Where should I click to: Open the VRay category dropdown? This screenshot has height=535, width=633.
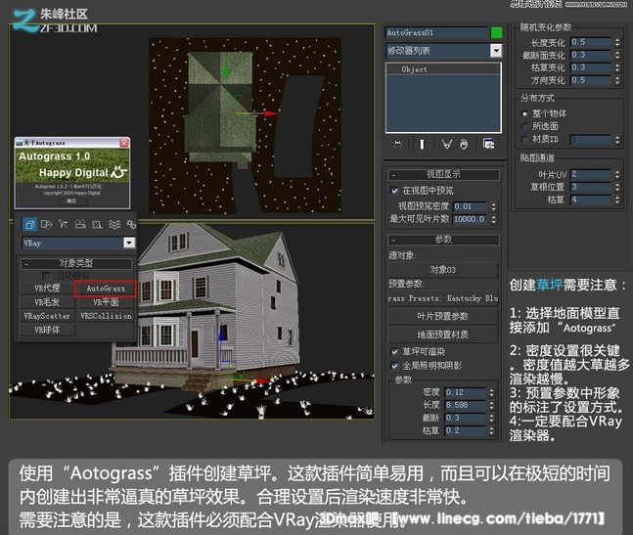129,243
